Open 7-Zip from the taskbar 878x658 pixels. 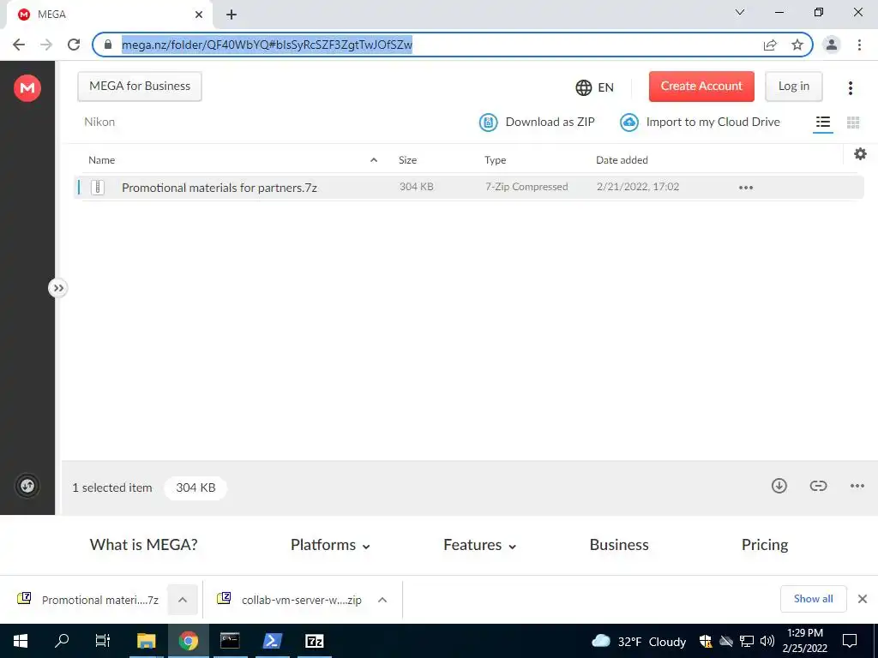point(314,641)
